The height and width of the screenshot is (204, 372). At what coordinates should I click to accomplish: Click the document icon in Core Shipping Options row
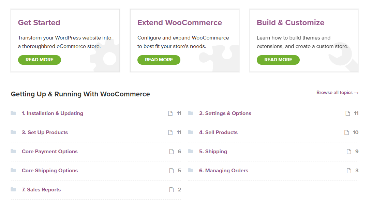(x=172, y=171)
